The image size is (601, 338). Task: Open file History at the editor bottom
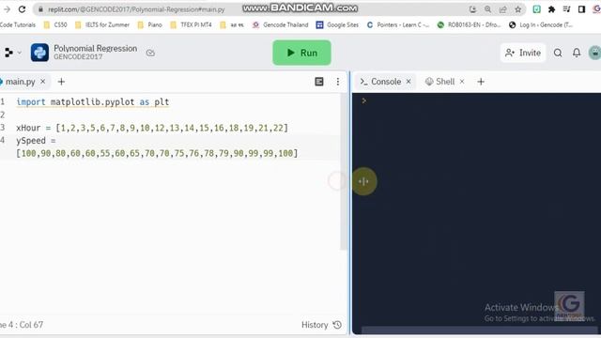(x=321, y=325)
